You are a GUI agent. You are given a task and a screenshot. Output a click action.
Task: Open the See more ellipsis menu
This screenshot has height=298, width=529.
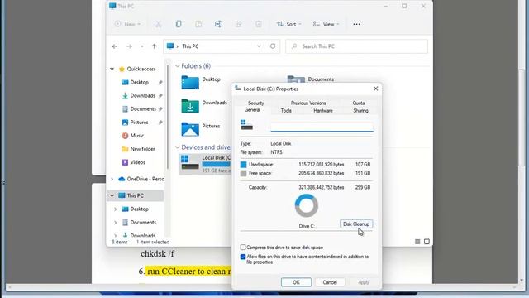point(356,24)
